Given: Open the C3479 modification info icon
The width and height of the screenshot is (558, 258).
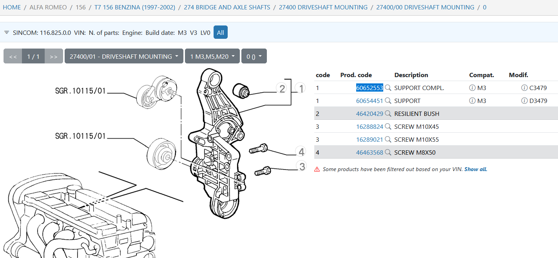Looking at the screenshot, I should pyautogui.click(x=524, y=88).
